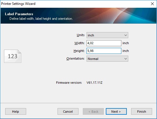
Task: Click the 123 label preview icon
Action: click(13, 56)
